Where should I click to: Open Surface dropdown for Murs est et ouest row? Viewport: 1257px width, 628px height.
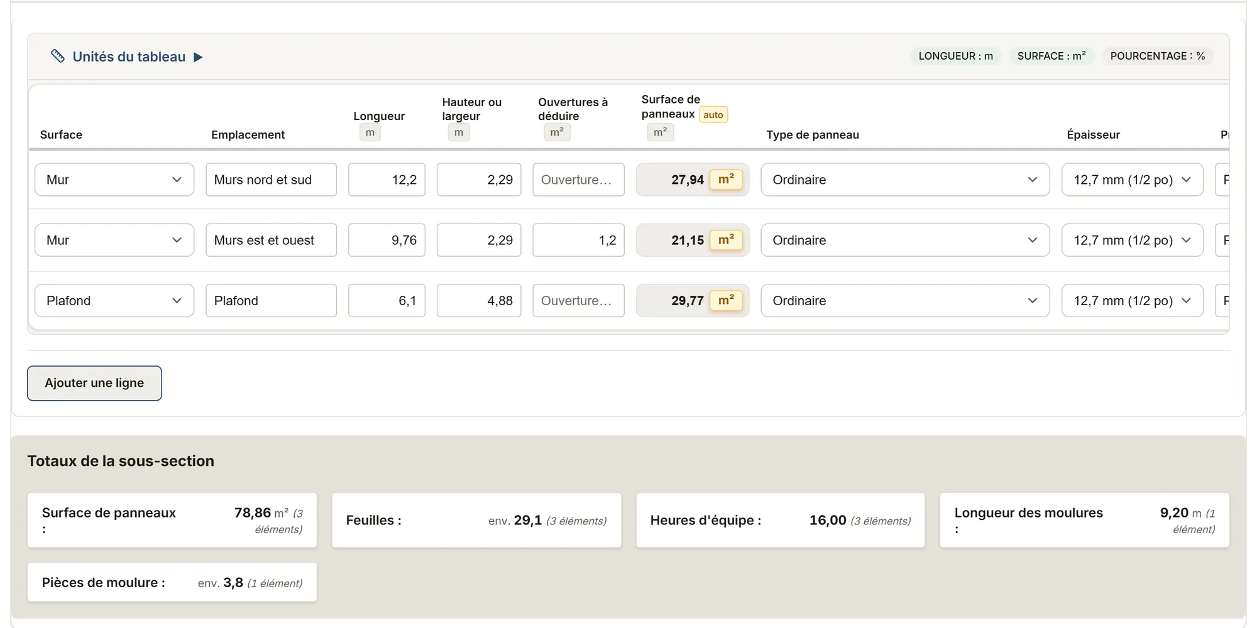point(114,240)
